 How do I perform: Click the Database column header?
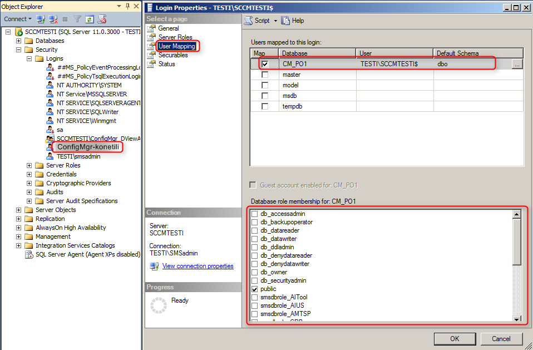[318, 53]
